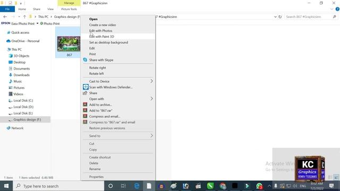Expand the Open with submenu arrow
This screenshot has height=191, width=340.
(x=151, y=99)
